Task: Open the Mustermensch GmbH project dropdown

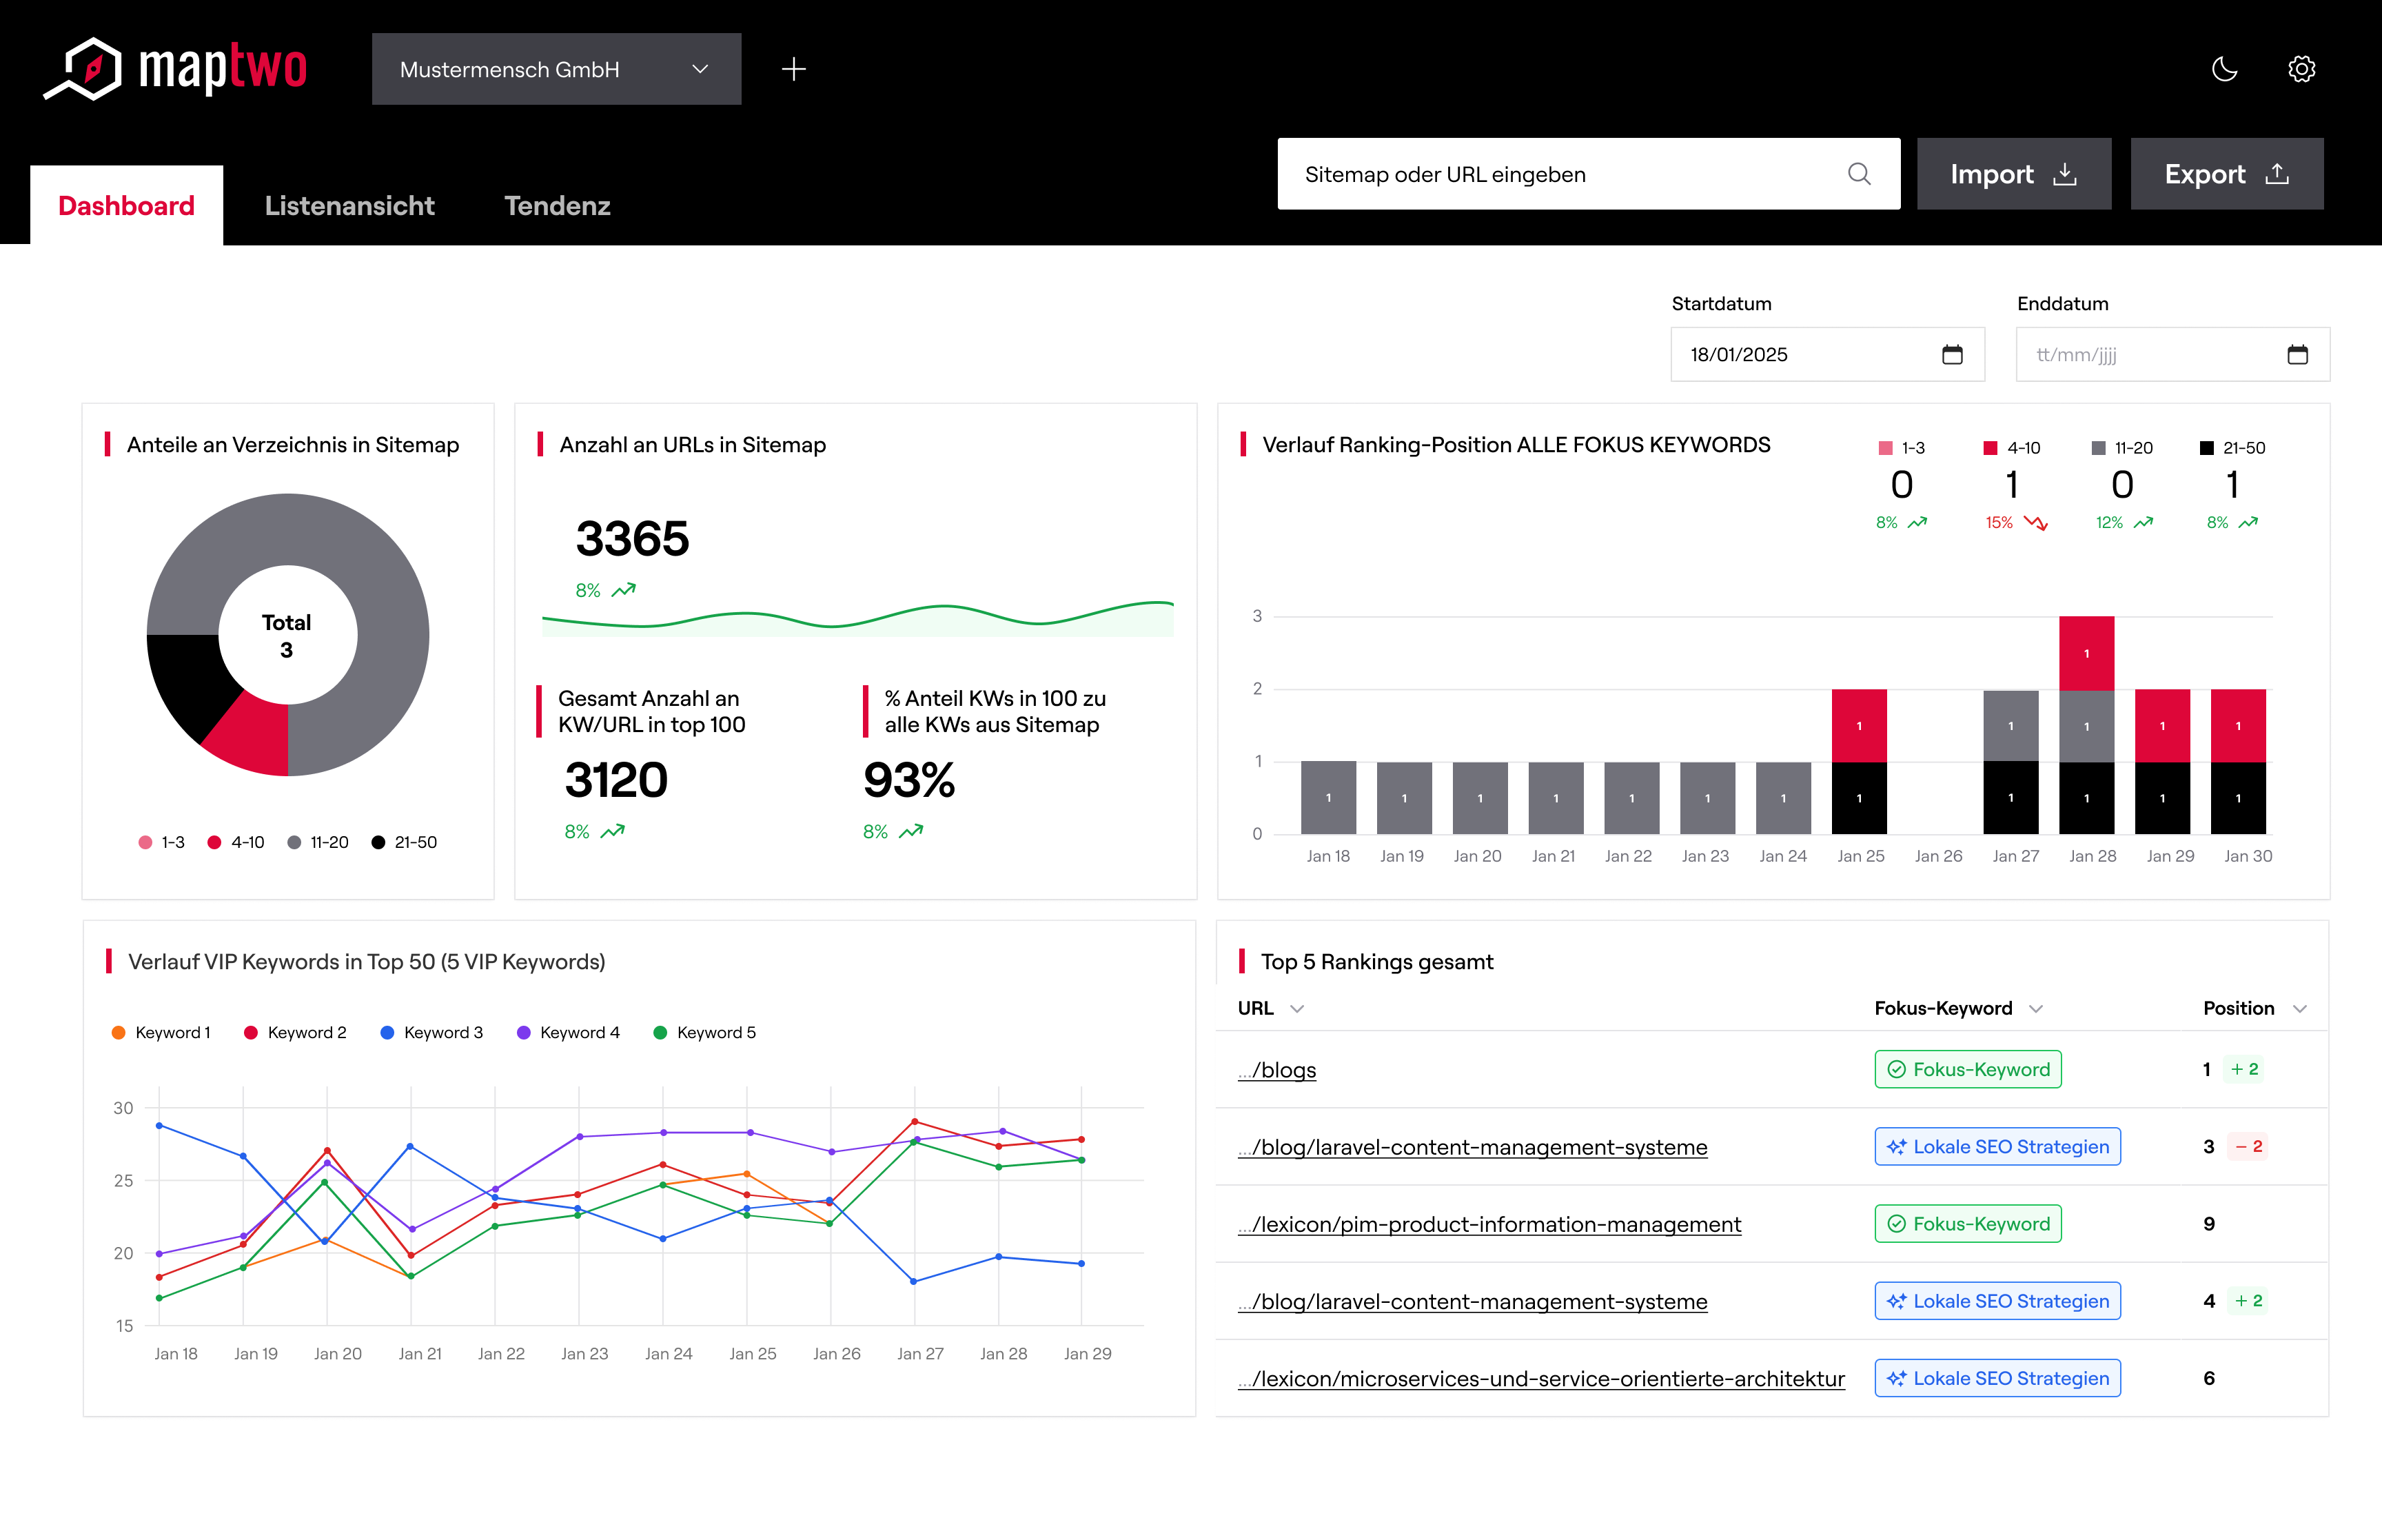Action: click(x=556, y=69)
